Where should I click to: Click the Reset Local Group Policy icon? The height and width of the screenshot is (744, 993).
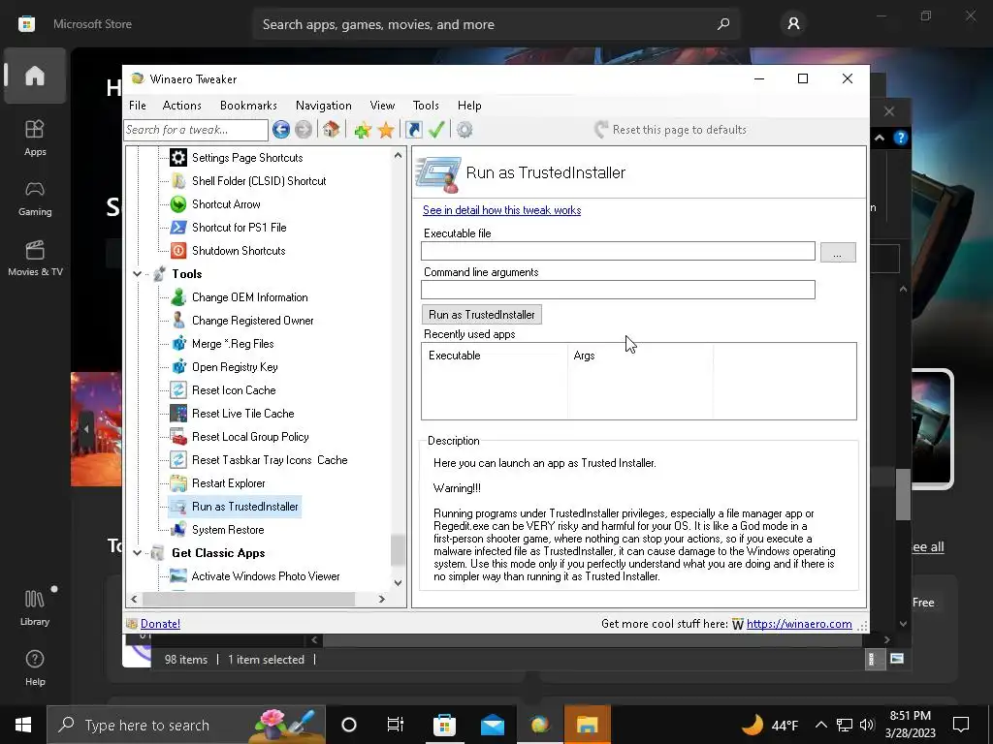(x=178, y=437)
